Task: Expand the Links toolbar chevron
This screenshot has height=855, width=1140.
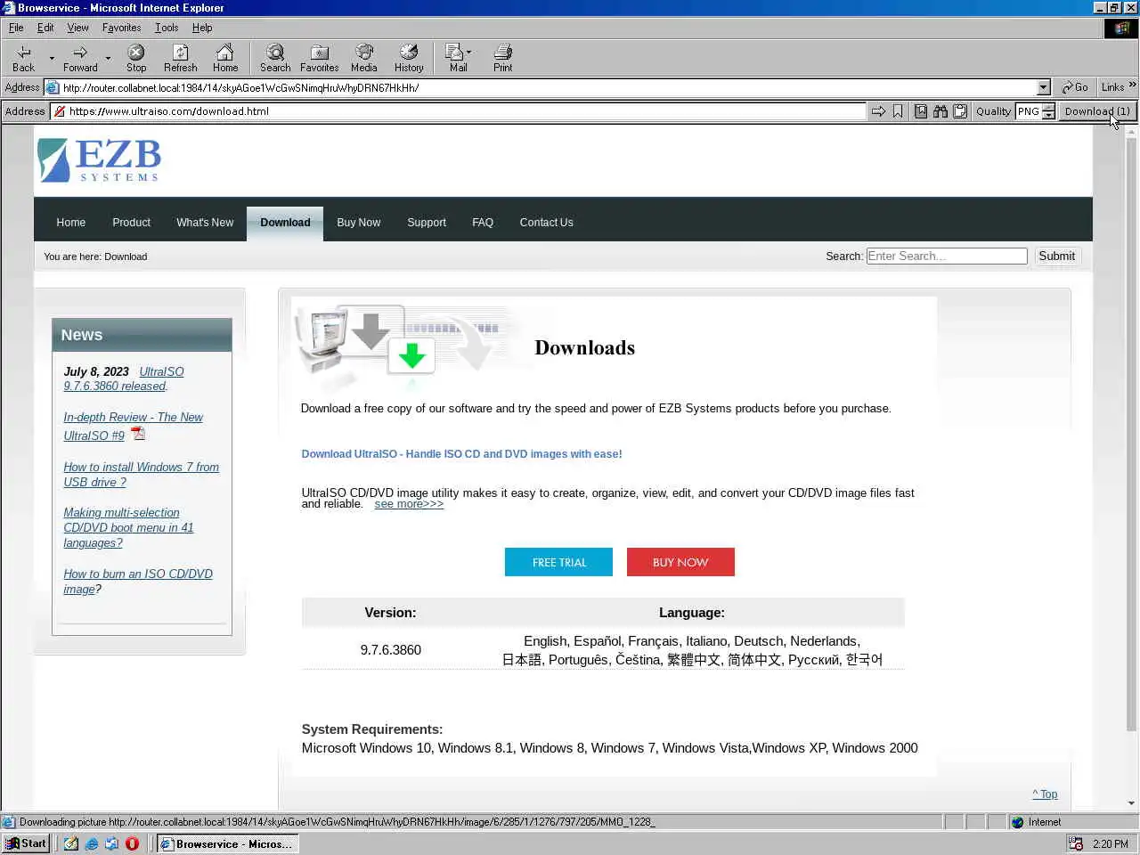Action: tap(1132, 85)
